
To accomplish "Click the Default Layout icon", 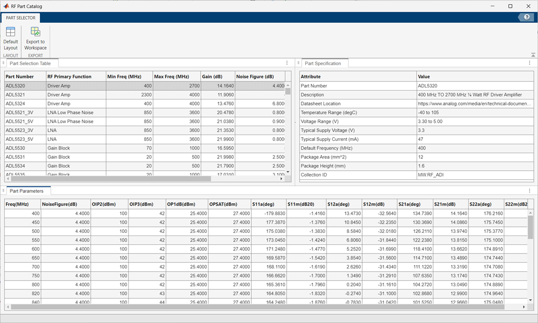I will coord(10,33).
